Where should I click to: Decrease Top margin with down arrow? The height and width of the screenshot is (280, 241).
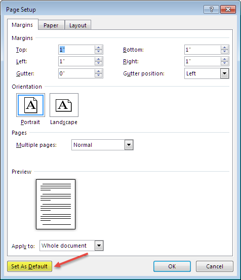[99, 52]
